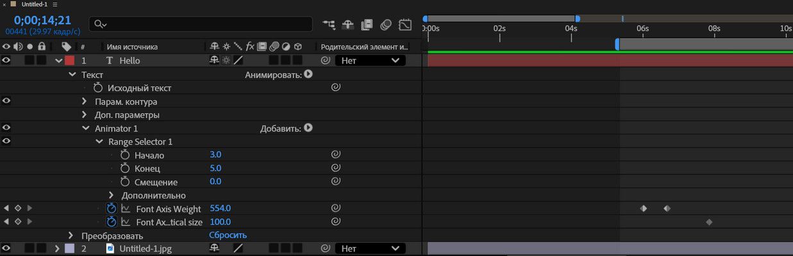Click Сбросить to reset transform
The height and width of the screenshot is (256, 793).
pos(228,236)
